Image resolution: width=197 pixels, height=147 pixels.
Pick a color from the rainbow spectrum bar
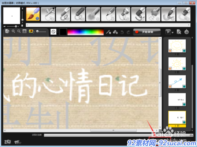click(x=85, y=32)
